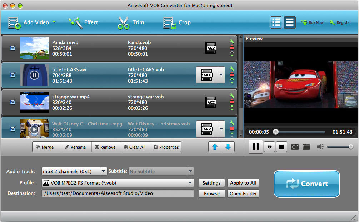Open settings wrench for Walt Disney row
This screenshot has width=359, height=222.
(232, 123)
